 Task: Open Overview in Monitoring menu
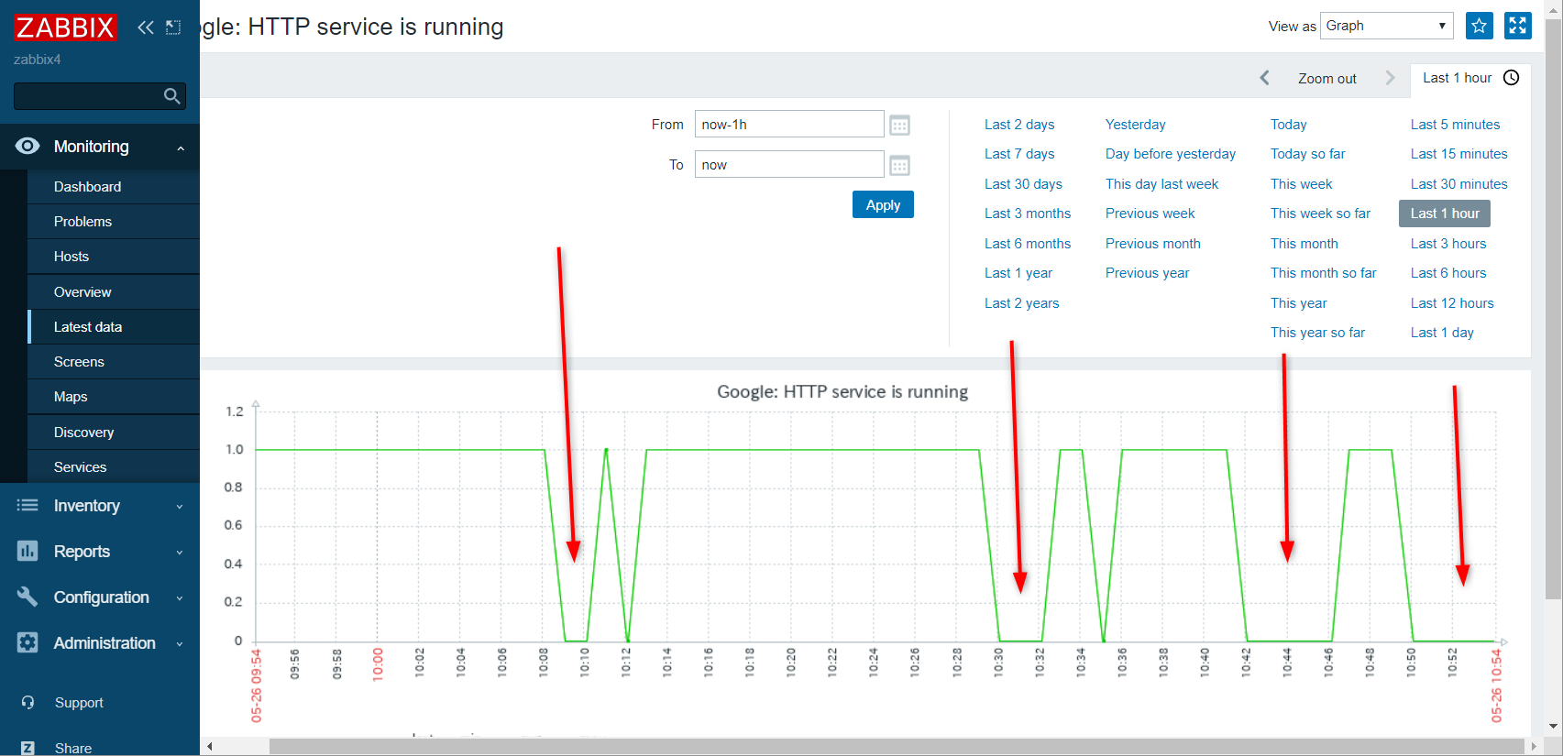pyautogui.click(x=114, y=292)
